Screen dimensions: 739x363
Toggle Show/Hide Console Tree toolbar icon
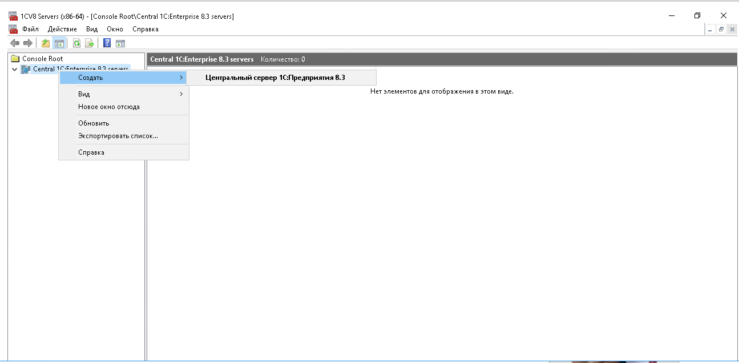(59, 43)
